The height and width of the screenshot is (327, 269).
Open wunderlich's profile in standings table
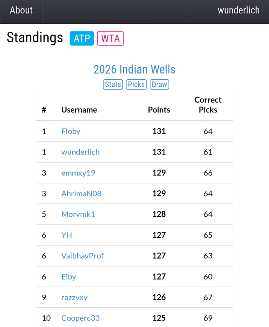[81, 152]
